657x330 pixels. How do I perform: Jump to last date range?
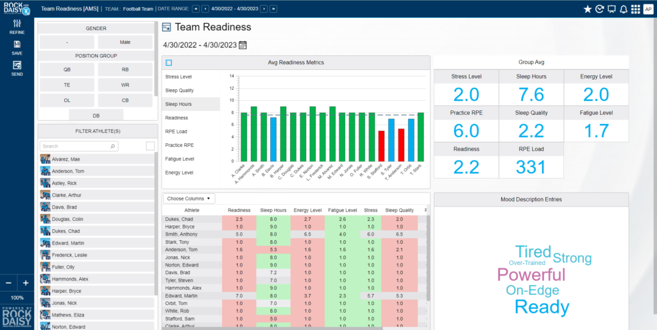[x=273, y=9]
